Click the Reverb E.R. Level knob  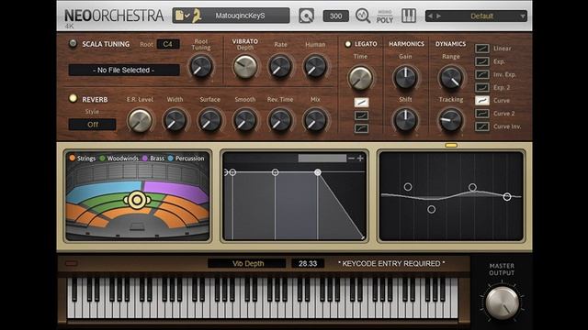(140, 120)
